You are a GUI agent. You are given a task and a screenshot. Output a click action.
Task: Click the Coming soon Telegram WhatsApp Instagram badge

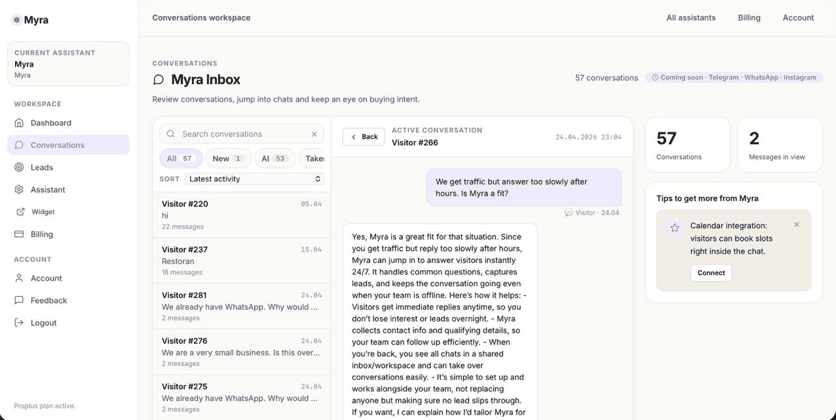pos(734,77)
